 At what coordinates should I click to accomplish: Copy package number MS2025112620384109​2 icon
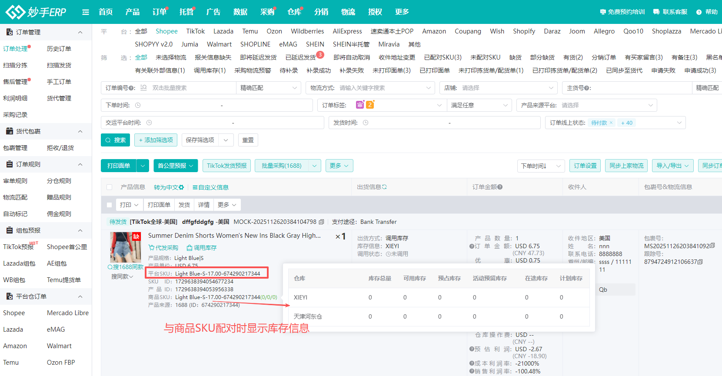712,246
